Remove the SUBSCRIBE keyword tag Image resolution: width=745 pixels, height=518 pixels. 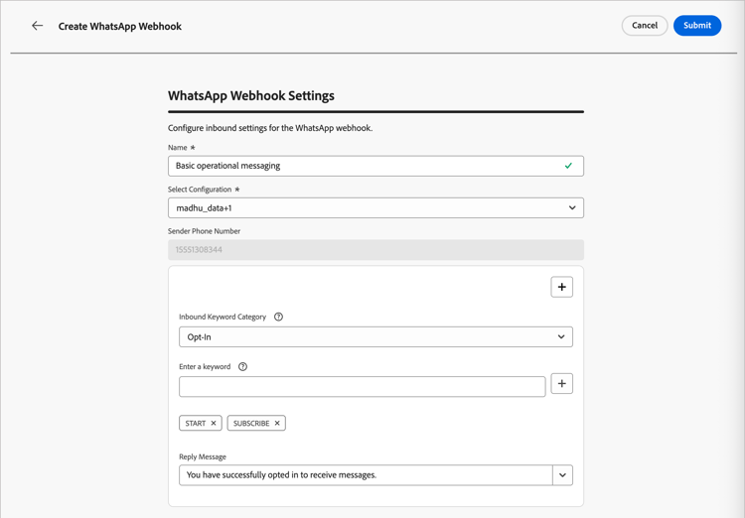coord(277,424)
